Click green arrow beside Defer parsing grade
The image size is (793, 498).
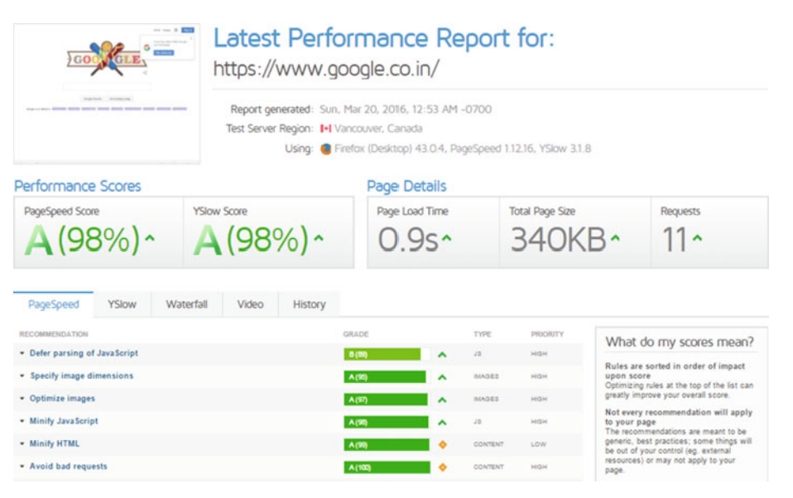(443, 355)
